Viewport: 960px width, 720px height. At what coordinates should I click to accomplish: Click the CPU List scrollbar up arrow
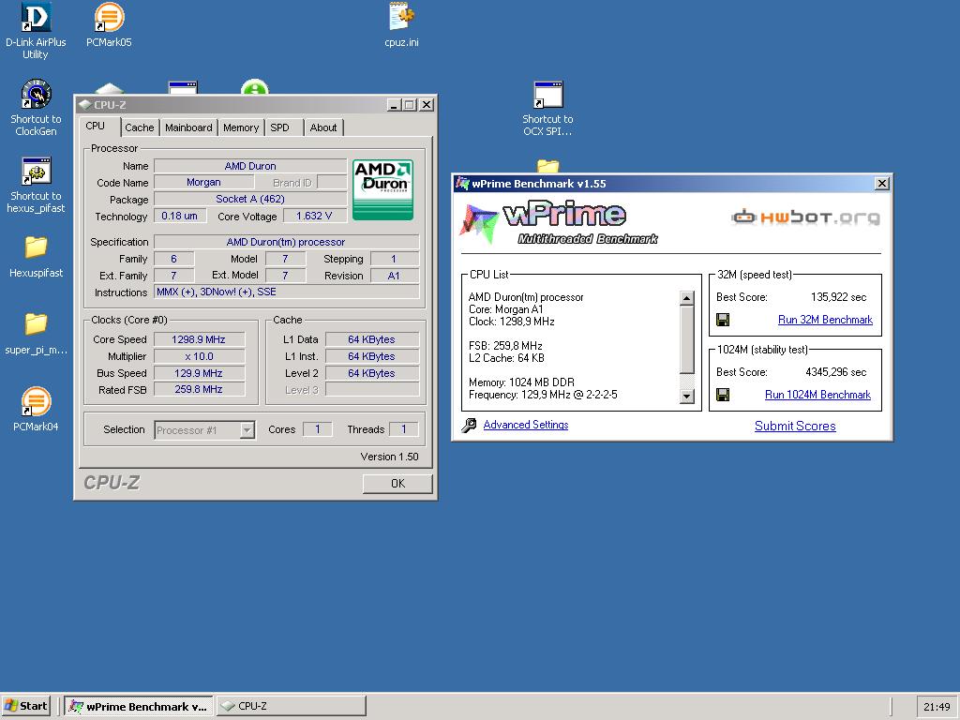(687, 298)
